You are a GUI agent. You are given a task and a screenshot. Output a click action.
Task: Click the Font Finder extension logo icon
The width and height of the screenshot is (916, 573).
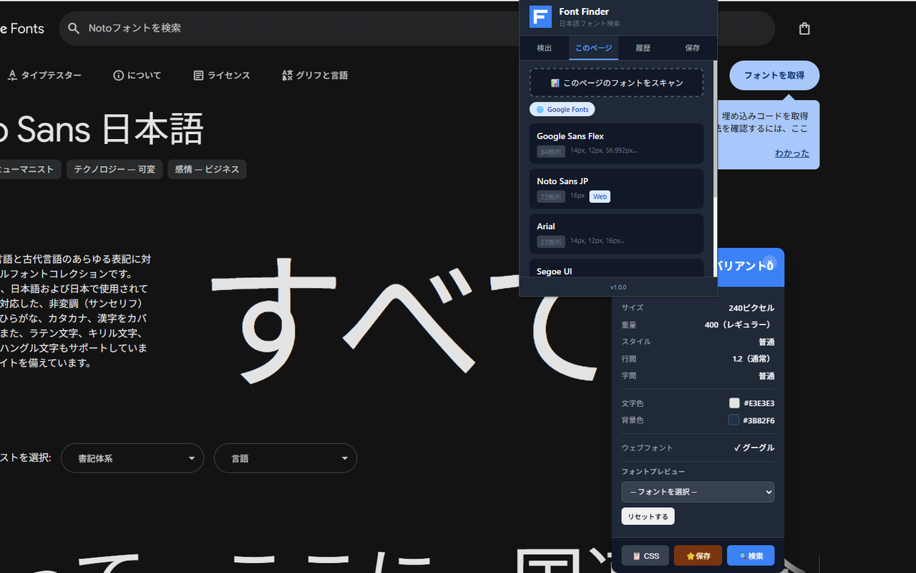pos(540,16)
